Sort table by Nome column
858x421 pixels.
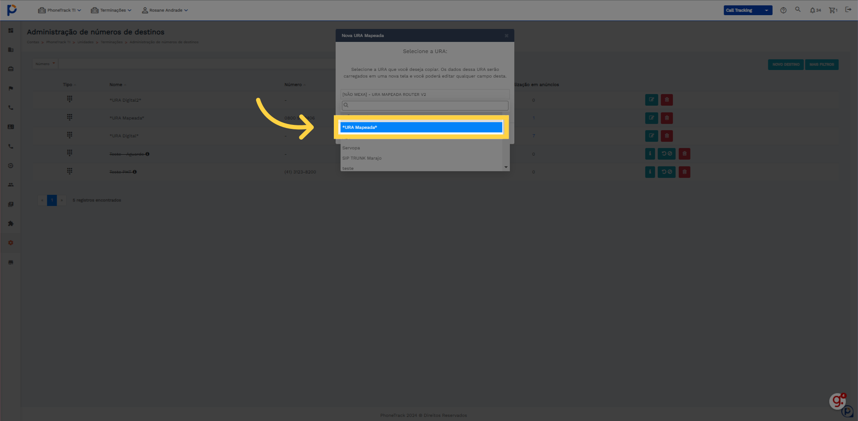coord(118,85)
